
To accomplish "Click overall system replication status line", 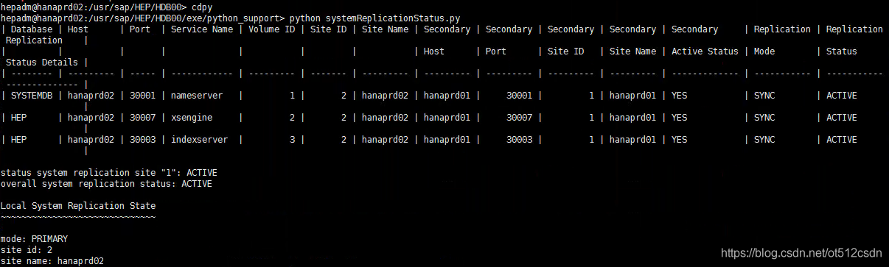I will [106, 184].
